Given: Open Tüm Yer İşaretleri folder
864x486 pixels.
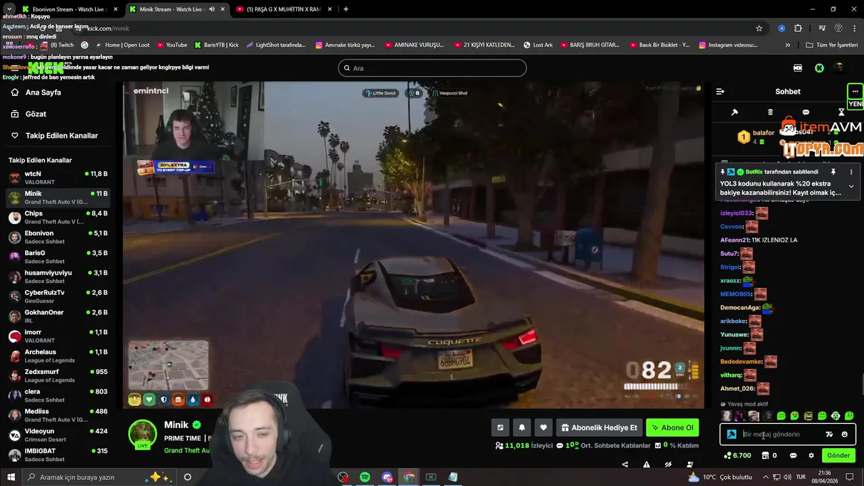Looking at the screenshot, I should pyautogui.click(x=832, y=45).
